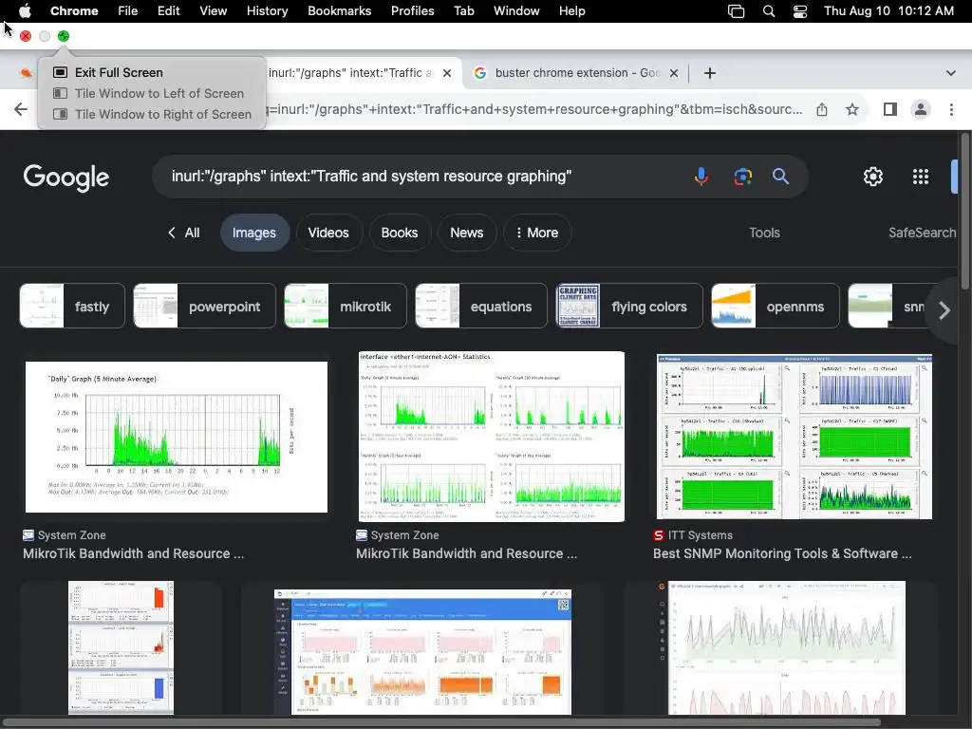Select the News filter tab
This screenshot has height=729, width=972.
[x=466, y=234]
